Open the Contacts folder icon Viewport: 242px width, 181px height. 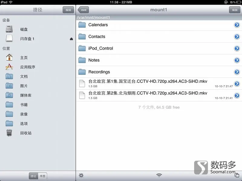[x=82, y=37]
